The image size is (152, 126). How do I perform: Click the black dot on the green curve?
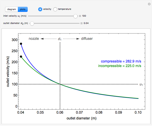pyautogui.click(x=21, y=56)
